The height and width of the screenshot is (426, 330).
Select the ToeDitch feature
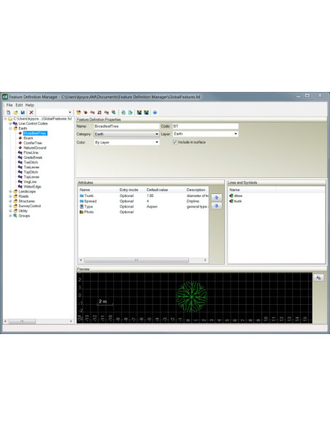point(31,163)
